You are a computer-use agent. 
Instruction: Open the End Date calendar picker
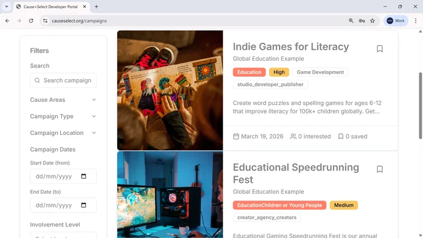pyautogui.click(x=83, y=205)
